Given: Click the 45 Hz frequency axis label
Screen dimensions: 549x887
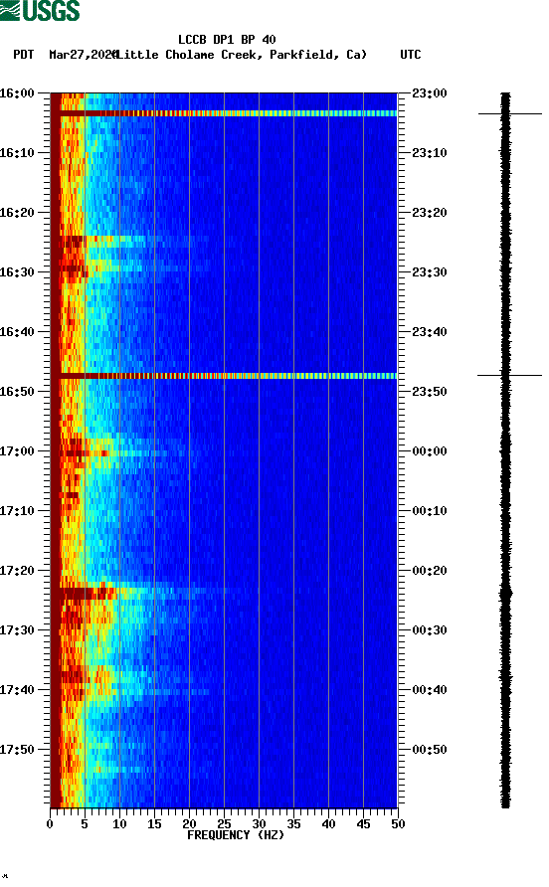Looking at the screenshot, I should coord(363,824).
